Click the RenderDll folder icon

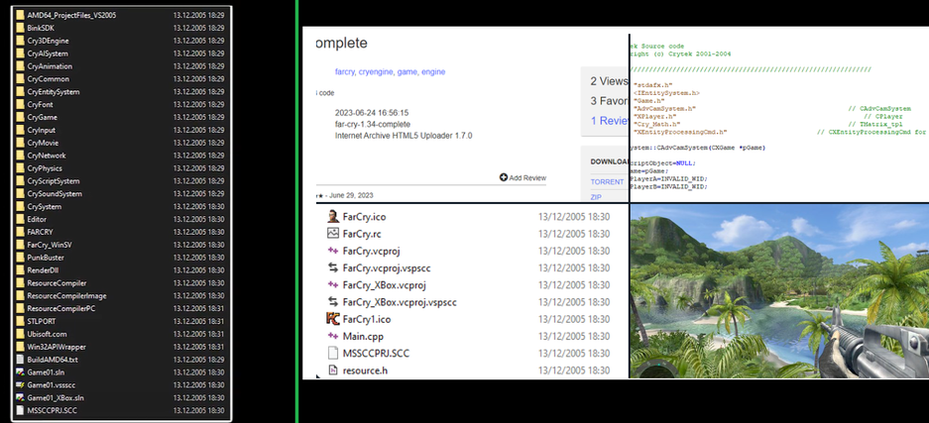[20, 270]
